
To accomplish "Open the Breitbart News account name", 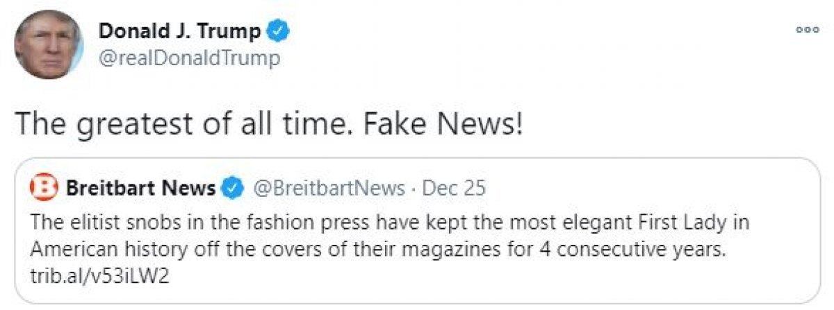I will pos(140,187).
